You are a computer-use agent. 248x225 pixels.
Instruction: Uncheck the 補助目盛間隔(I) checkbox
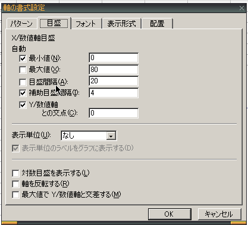pyautogui.click(x=23, y=93)
